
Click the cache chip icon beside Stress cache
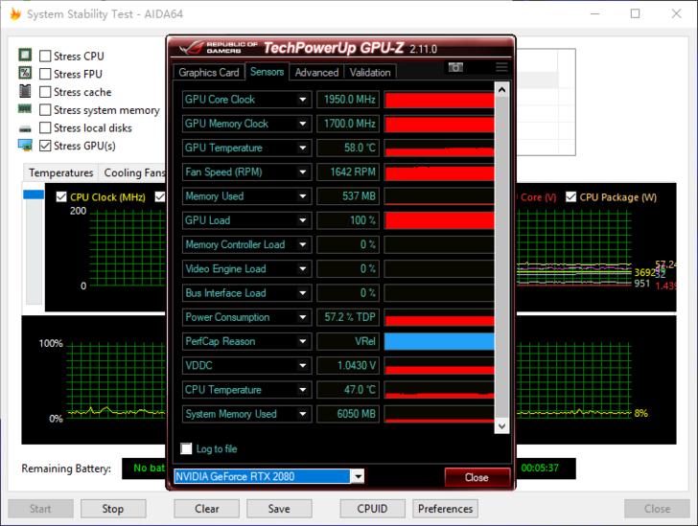click(25, 91)
